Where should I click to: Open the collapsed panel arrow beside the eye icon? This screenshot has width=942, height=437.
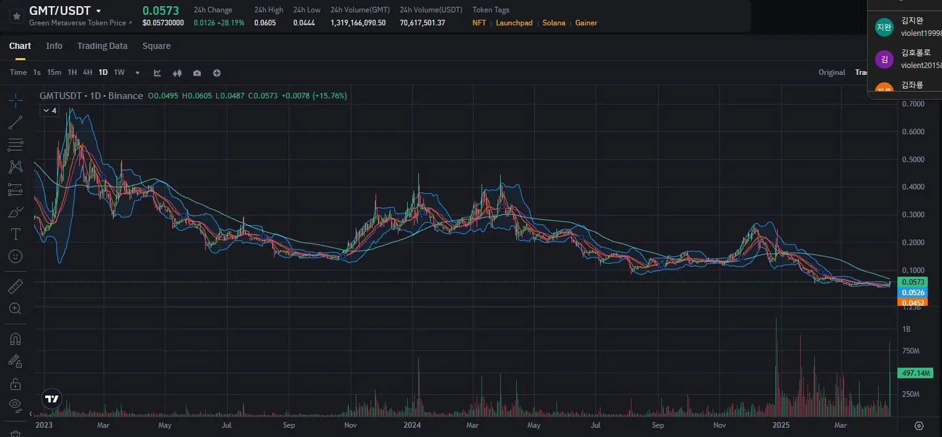(x=32, y=413)
